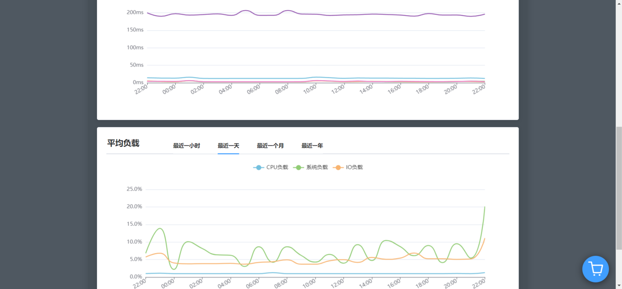This screenshot has height=289, width=622.
Task: Click the scrollbar down arrow
Action: 619,286
